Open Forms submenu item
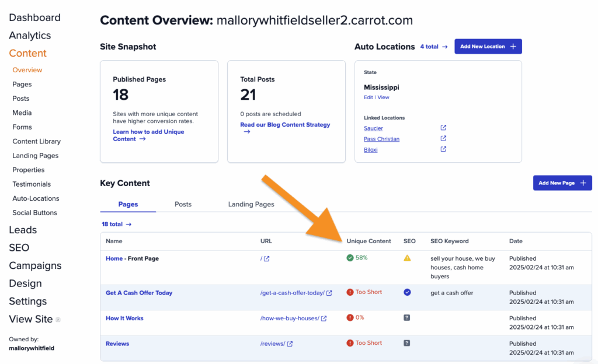Screen dimensions: 598x364 pyautogui.click(x=22, y=127)
